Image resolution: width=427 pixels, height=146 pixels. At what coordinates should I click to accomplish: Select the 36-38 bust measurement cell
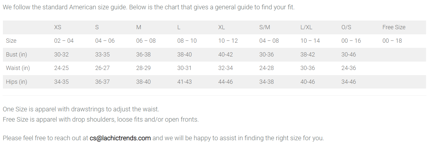(x=143, y=55)
